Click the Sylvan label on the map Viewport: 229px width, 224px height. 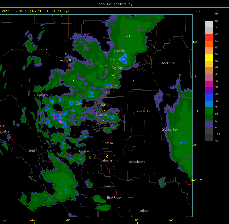point(104,65)
